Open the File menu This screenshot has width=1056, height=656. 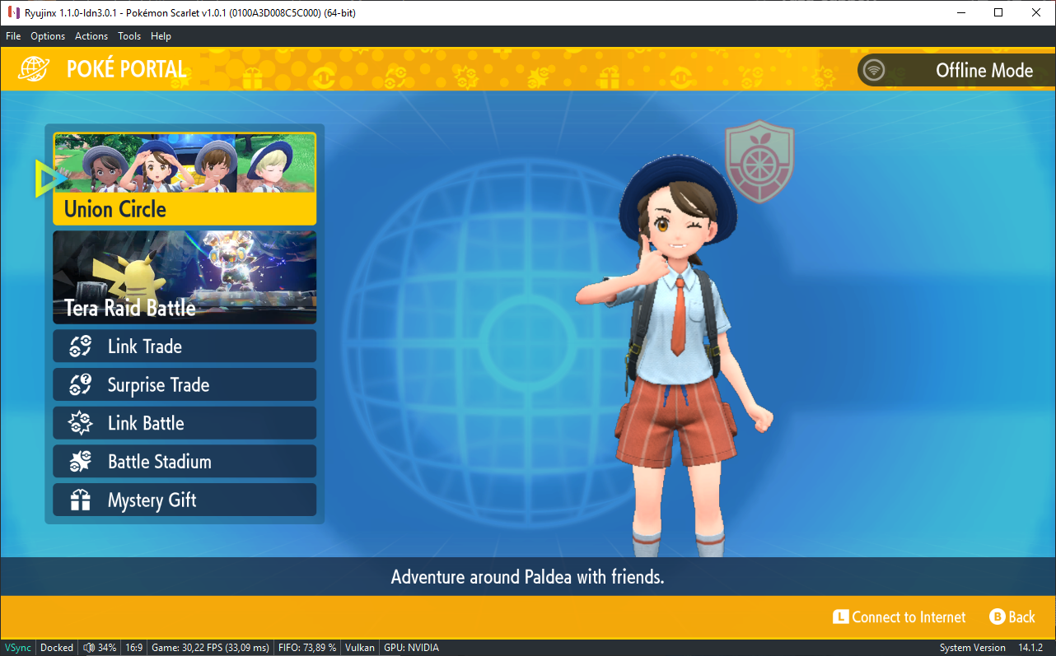pos(13,36)
